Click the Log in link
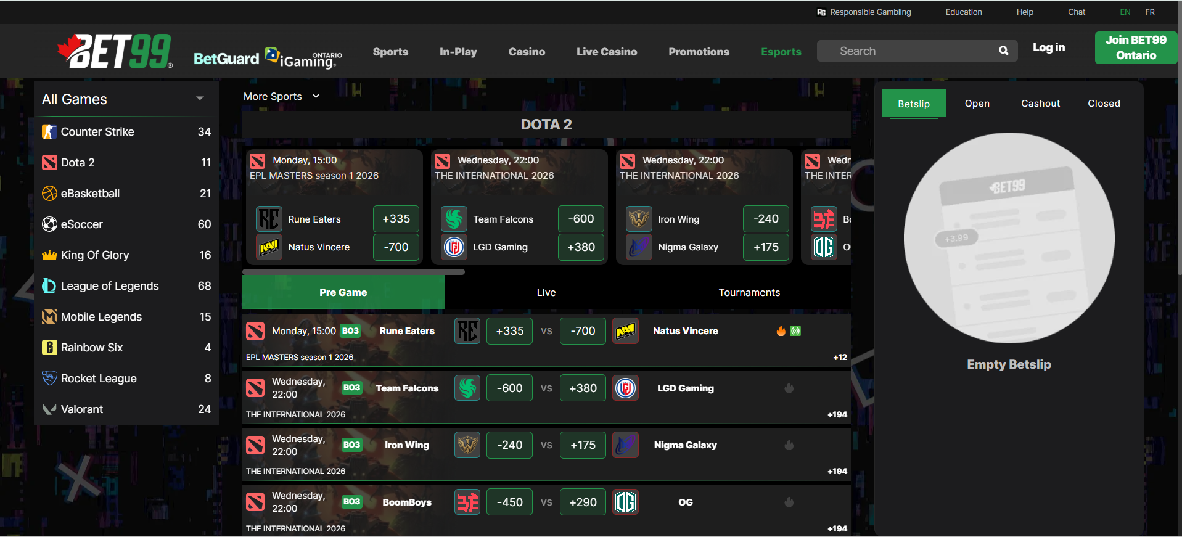The image size is (1182, 537). [x=1049, y=47]
